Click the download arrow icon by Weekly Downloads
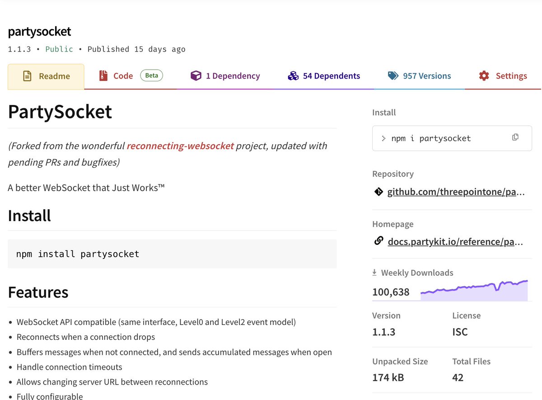This screenshot has height=400, width=542. coord(374,273)
